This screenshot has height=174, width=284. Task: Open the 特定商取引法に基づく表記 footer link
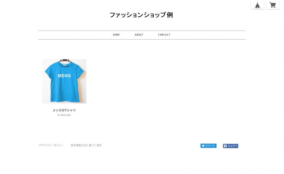tap(86, 145)
